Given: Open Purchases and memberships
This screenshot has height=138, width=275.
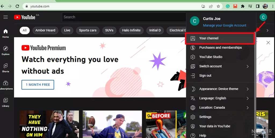Looking at the screenshot, I should tap(220, 48).
